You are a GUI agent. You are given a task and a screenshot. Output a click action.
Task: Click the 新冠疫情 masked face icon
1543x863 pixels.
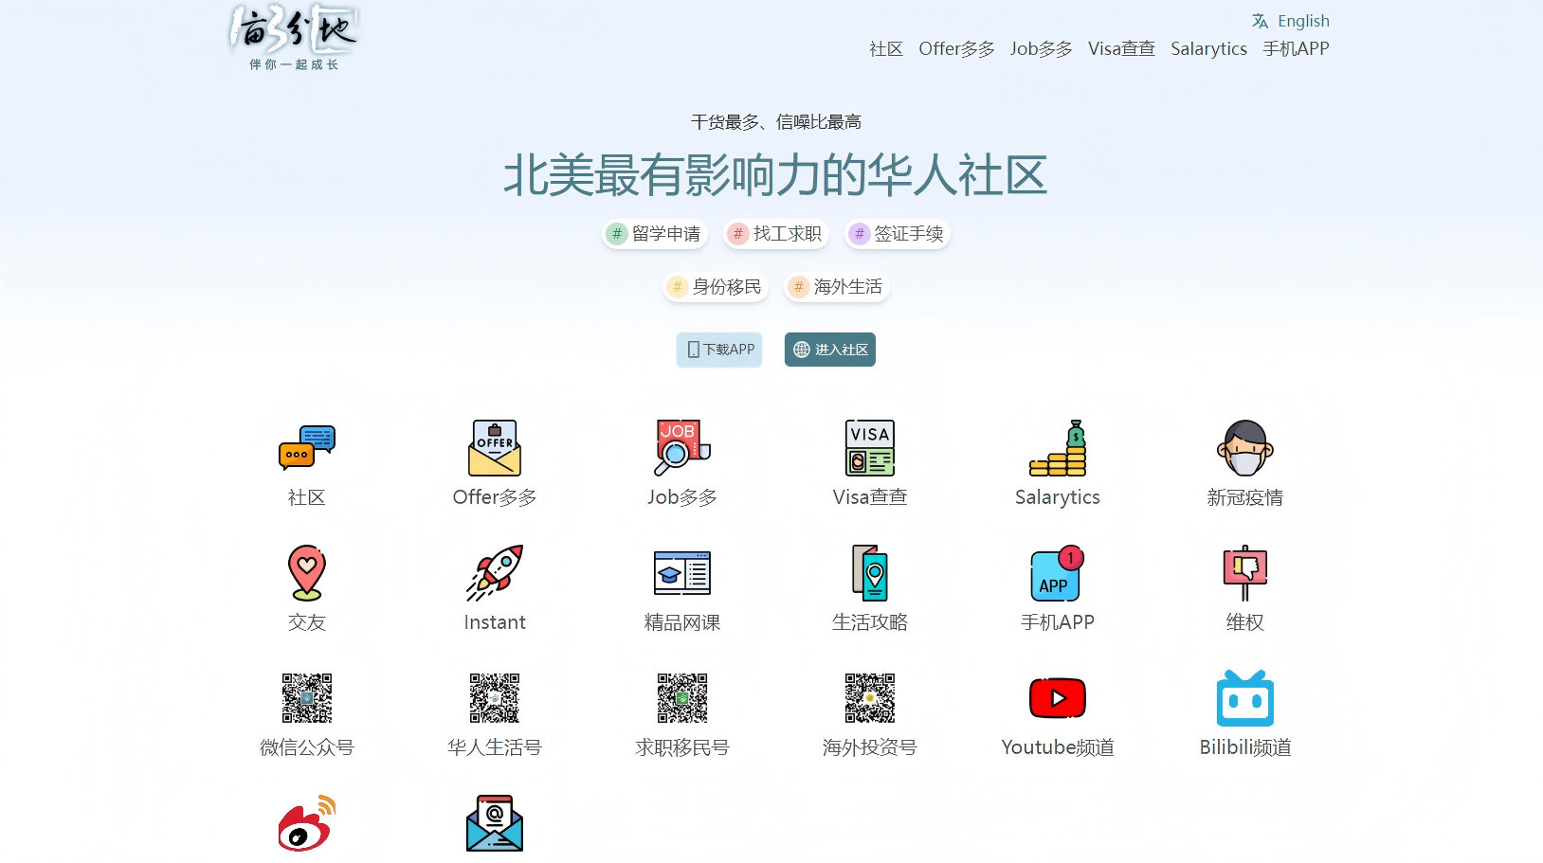pos(1244,448)
